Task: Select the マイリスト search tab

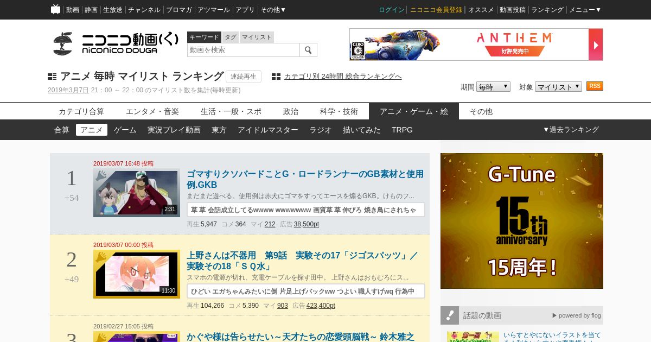Action: coord(257,37)
